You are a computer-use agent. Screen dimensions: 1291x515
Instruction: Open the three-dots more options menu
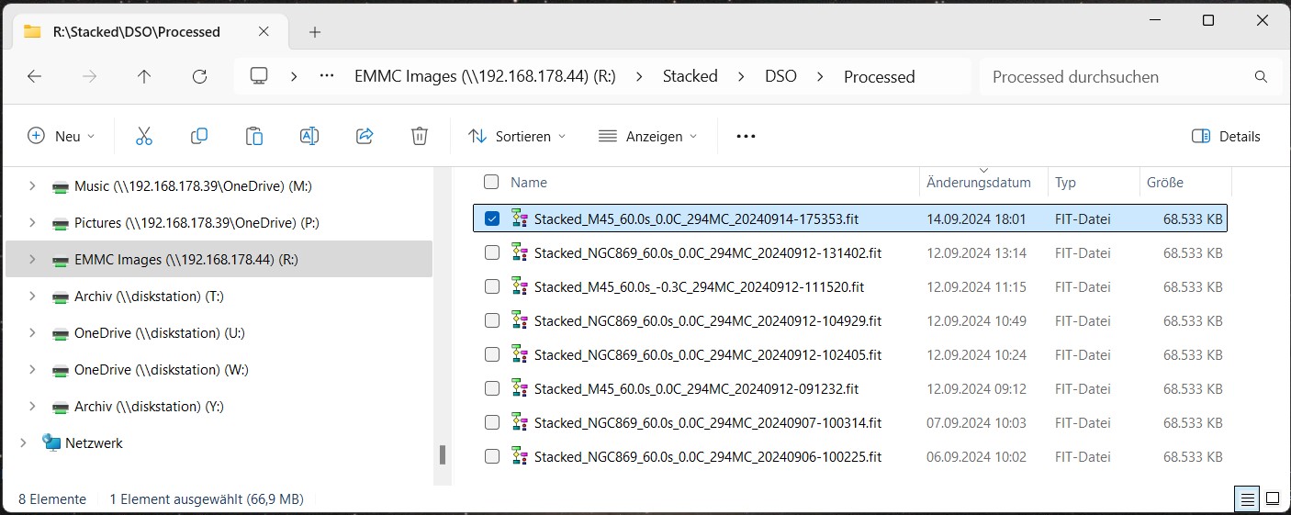pyautogui.click(x=746, y=136)
